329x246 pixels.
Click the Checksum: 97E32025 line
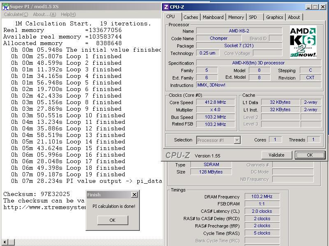[37, 194]
